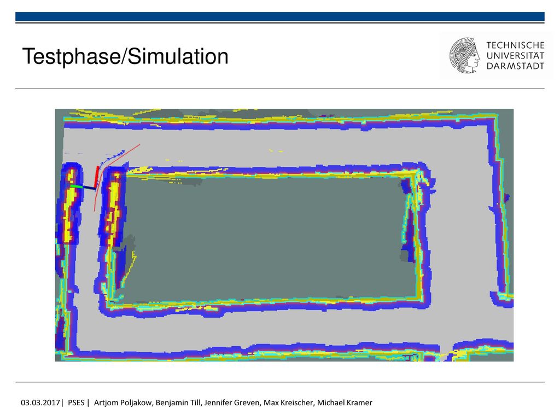The width and height of the screenshot is (560, 420).
Task: Click the author name Benjamin Till
Action: [x=178, y=403]
